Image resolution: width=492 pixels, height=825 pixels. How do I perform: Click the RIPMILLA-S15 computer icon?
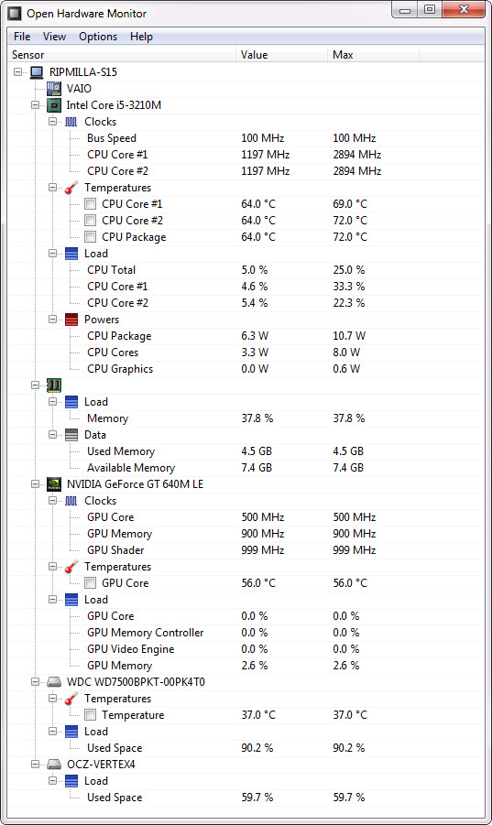(x=37, y=72)
